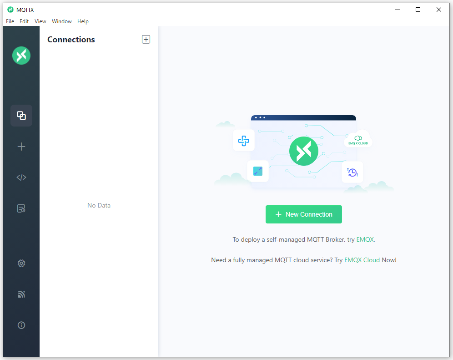Add connection via Connections header plus
This screenshot has height=360, width=453.
pyautogui.click(x=146, y=39)
